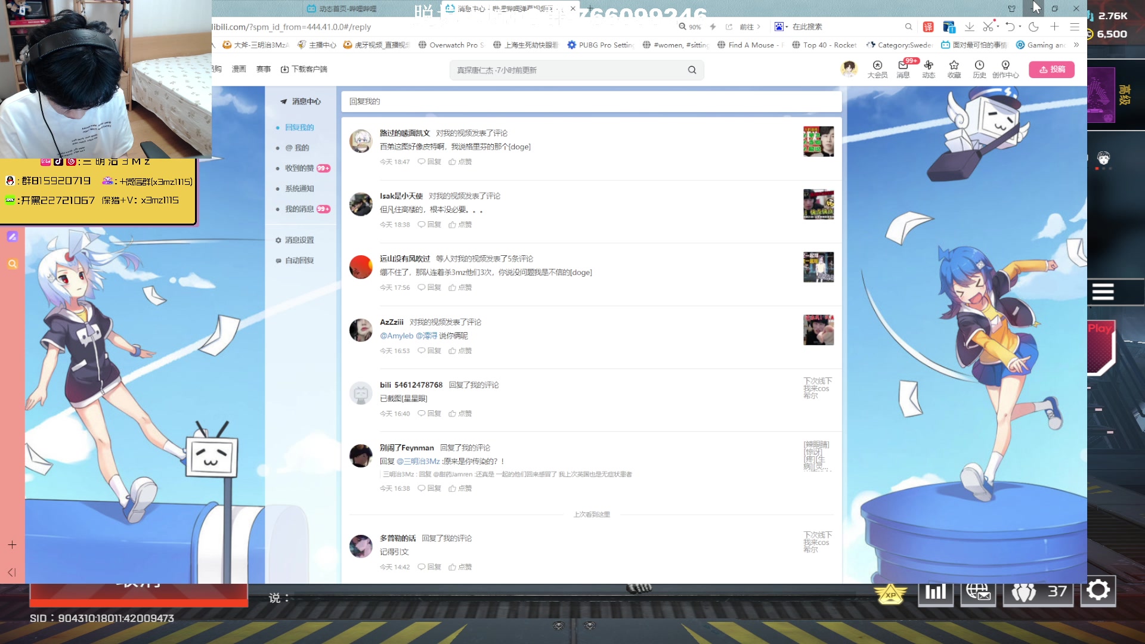Viewport: 1145px width, 644px height.
Task: Click the red 译 translate extension icon
Action: 929,27
